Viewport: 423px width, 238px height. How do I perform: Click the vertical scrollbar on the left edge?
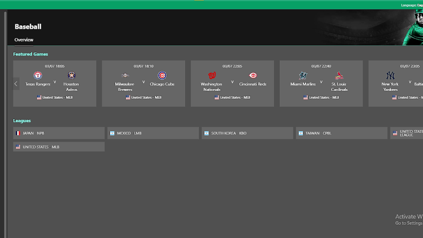[x=5, y=124]
